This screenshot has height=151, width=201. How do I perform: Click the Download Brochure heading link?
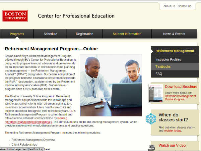(181, 87)
